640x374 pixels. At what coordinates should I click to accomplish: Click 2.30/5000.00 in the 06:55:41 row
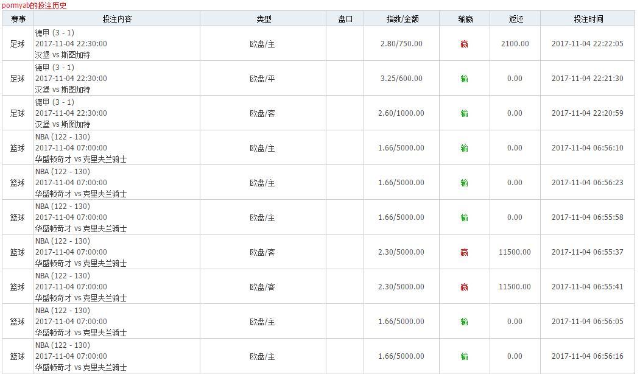coord(401,287)
